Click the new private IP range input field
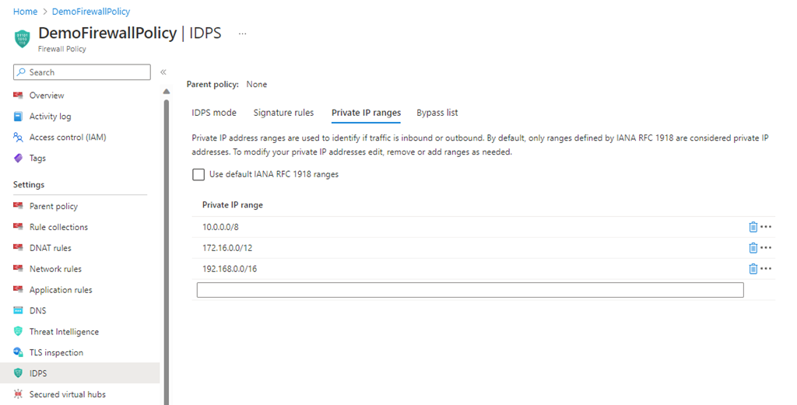 click(470, 290)
